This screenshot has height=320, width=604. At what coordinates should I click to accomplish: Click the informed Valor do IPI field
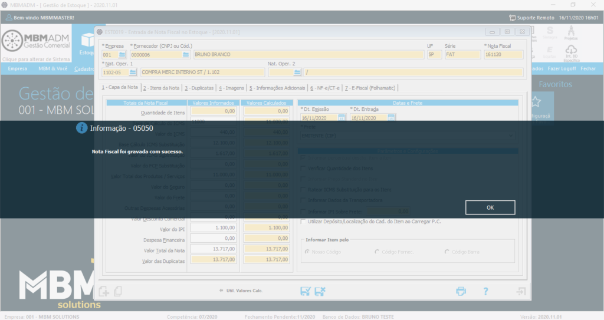click(213, 227)
